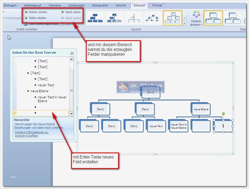The image size is (249, 189).
Task: Click the Höher stufen promote button
Action: click(36, 12)
